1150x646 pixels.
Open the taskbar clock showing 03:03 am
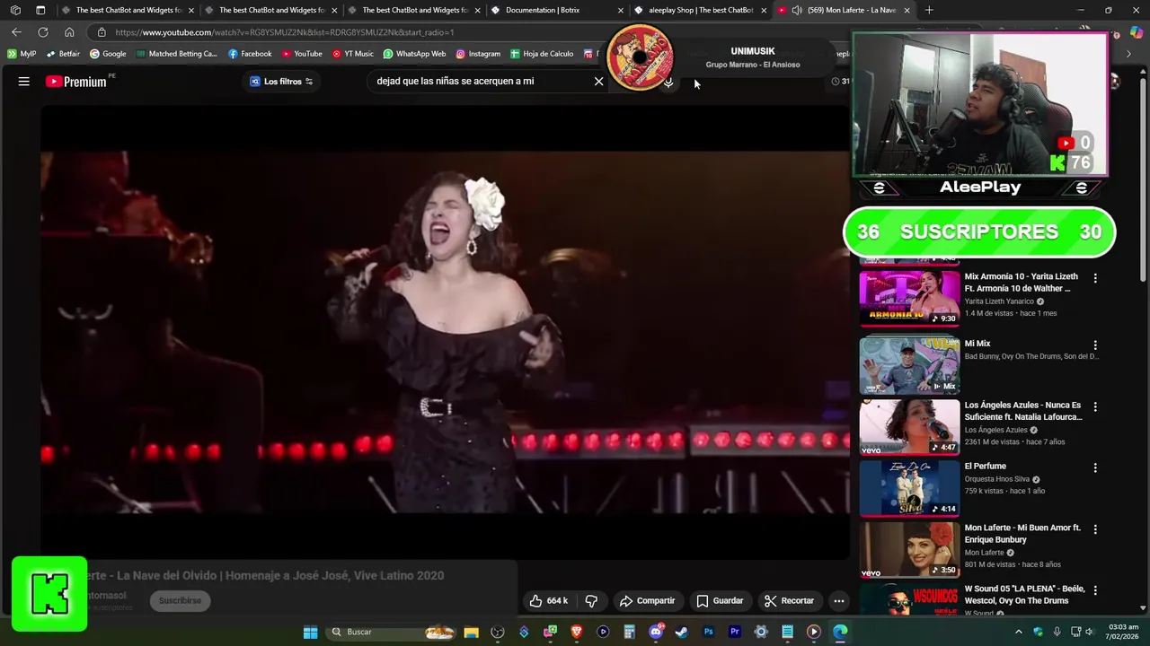tap(1124, 632)
